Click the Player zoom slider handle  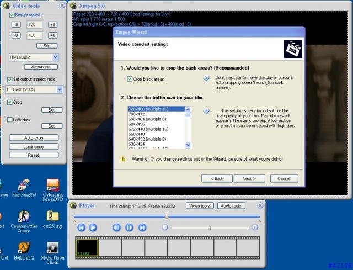[210, 228]
